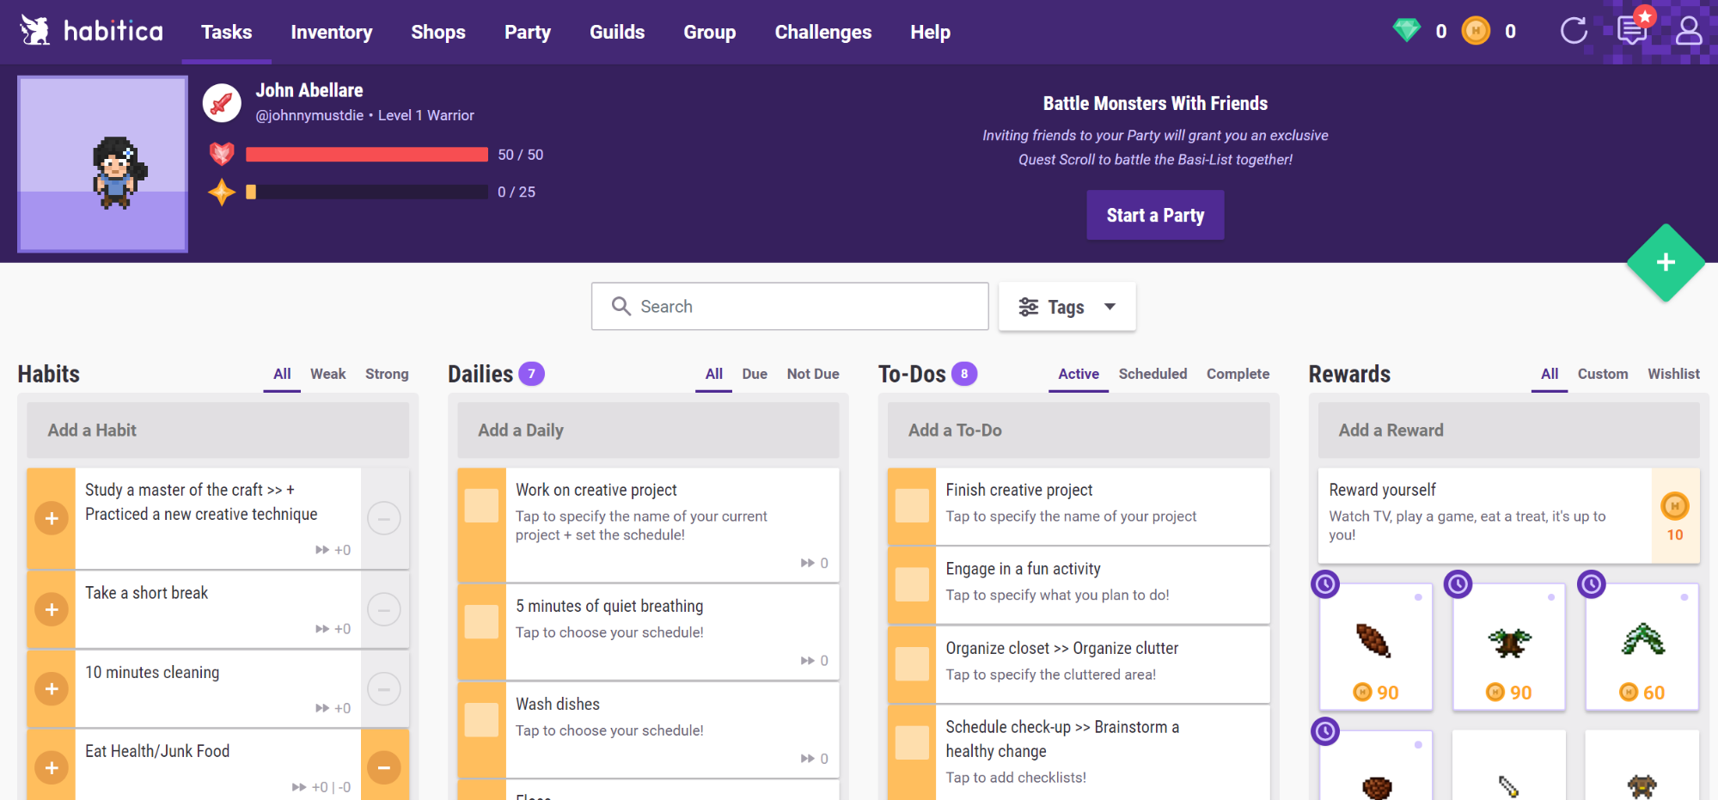This screenshot has width=1718, height=800.
Task: Click plus on 'Take a short break' habit
Action: coord(52,609)
